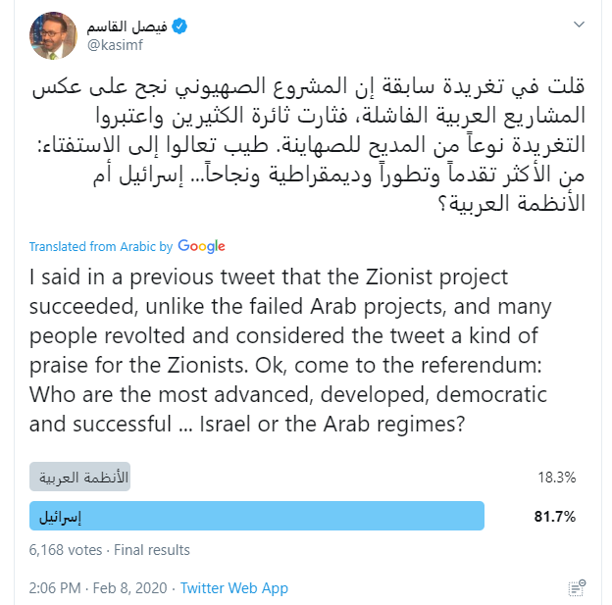Select the blue إسرائيل poll result bar
This screenshot has height=605, width=612.
coord(257,516)
